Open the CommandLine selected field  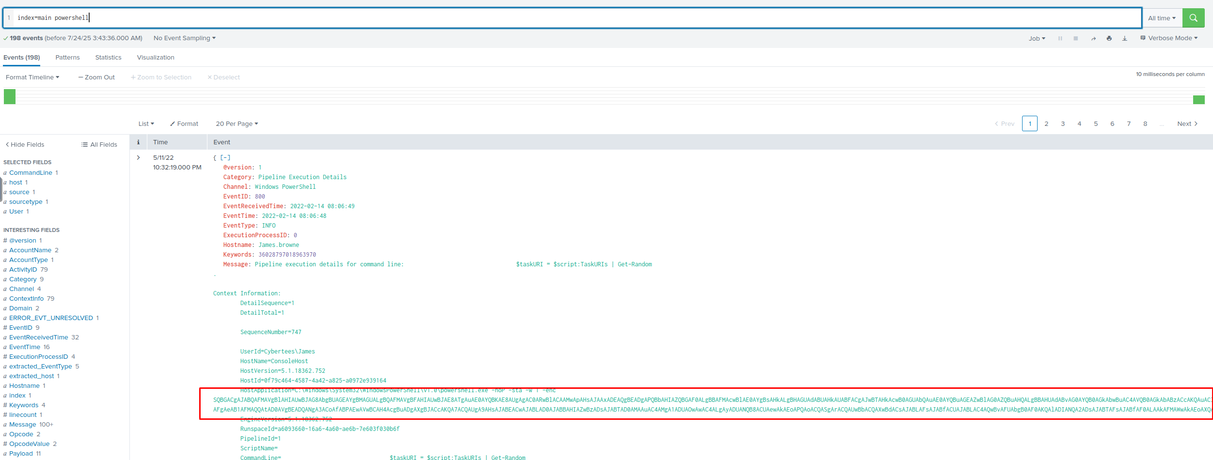[31, 172]
